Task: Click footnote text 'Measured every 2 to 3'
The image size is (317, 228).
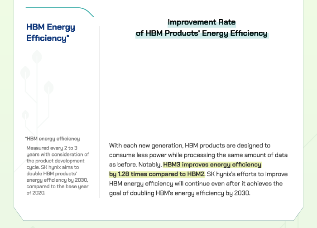Action: (x=52, y=148)
